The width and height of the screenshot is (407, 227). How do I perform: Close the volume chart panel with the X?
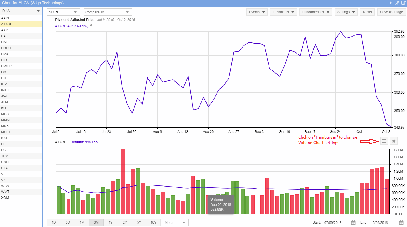394,141
